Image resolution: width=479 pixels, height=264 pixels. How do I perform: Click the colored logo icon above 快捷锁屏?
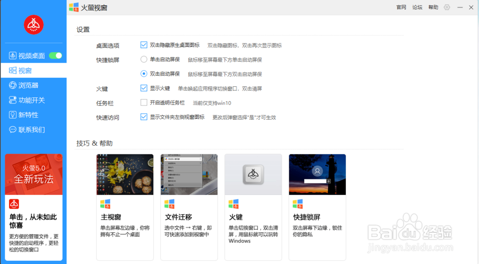[298, 204]
